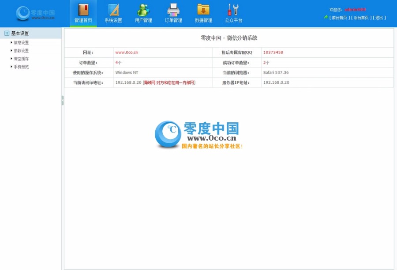Open the 参数设置 sidebar link
Image resolution: width=397 pixels, height=270 pixels.
coord(21,51)
